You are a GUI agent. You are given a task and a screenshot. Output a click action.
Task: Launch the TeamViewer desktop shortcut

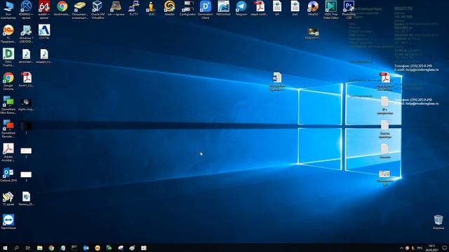click(8, 222)
